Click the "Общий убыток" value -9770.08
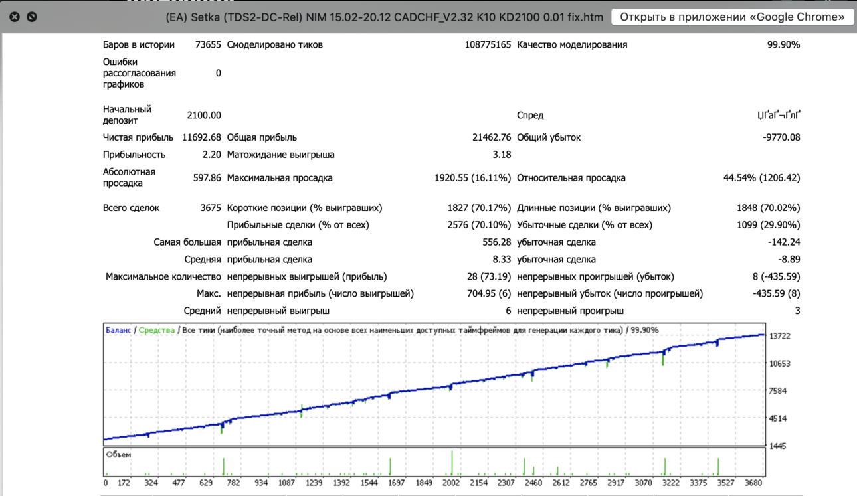This screenshot has width=857, height=496. (x=781, y=137)
